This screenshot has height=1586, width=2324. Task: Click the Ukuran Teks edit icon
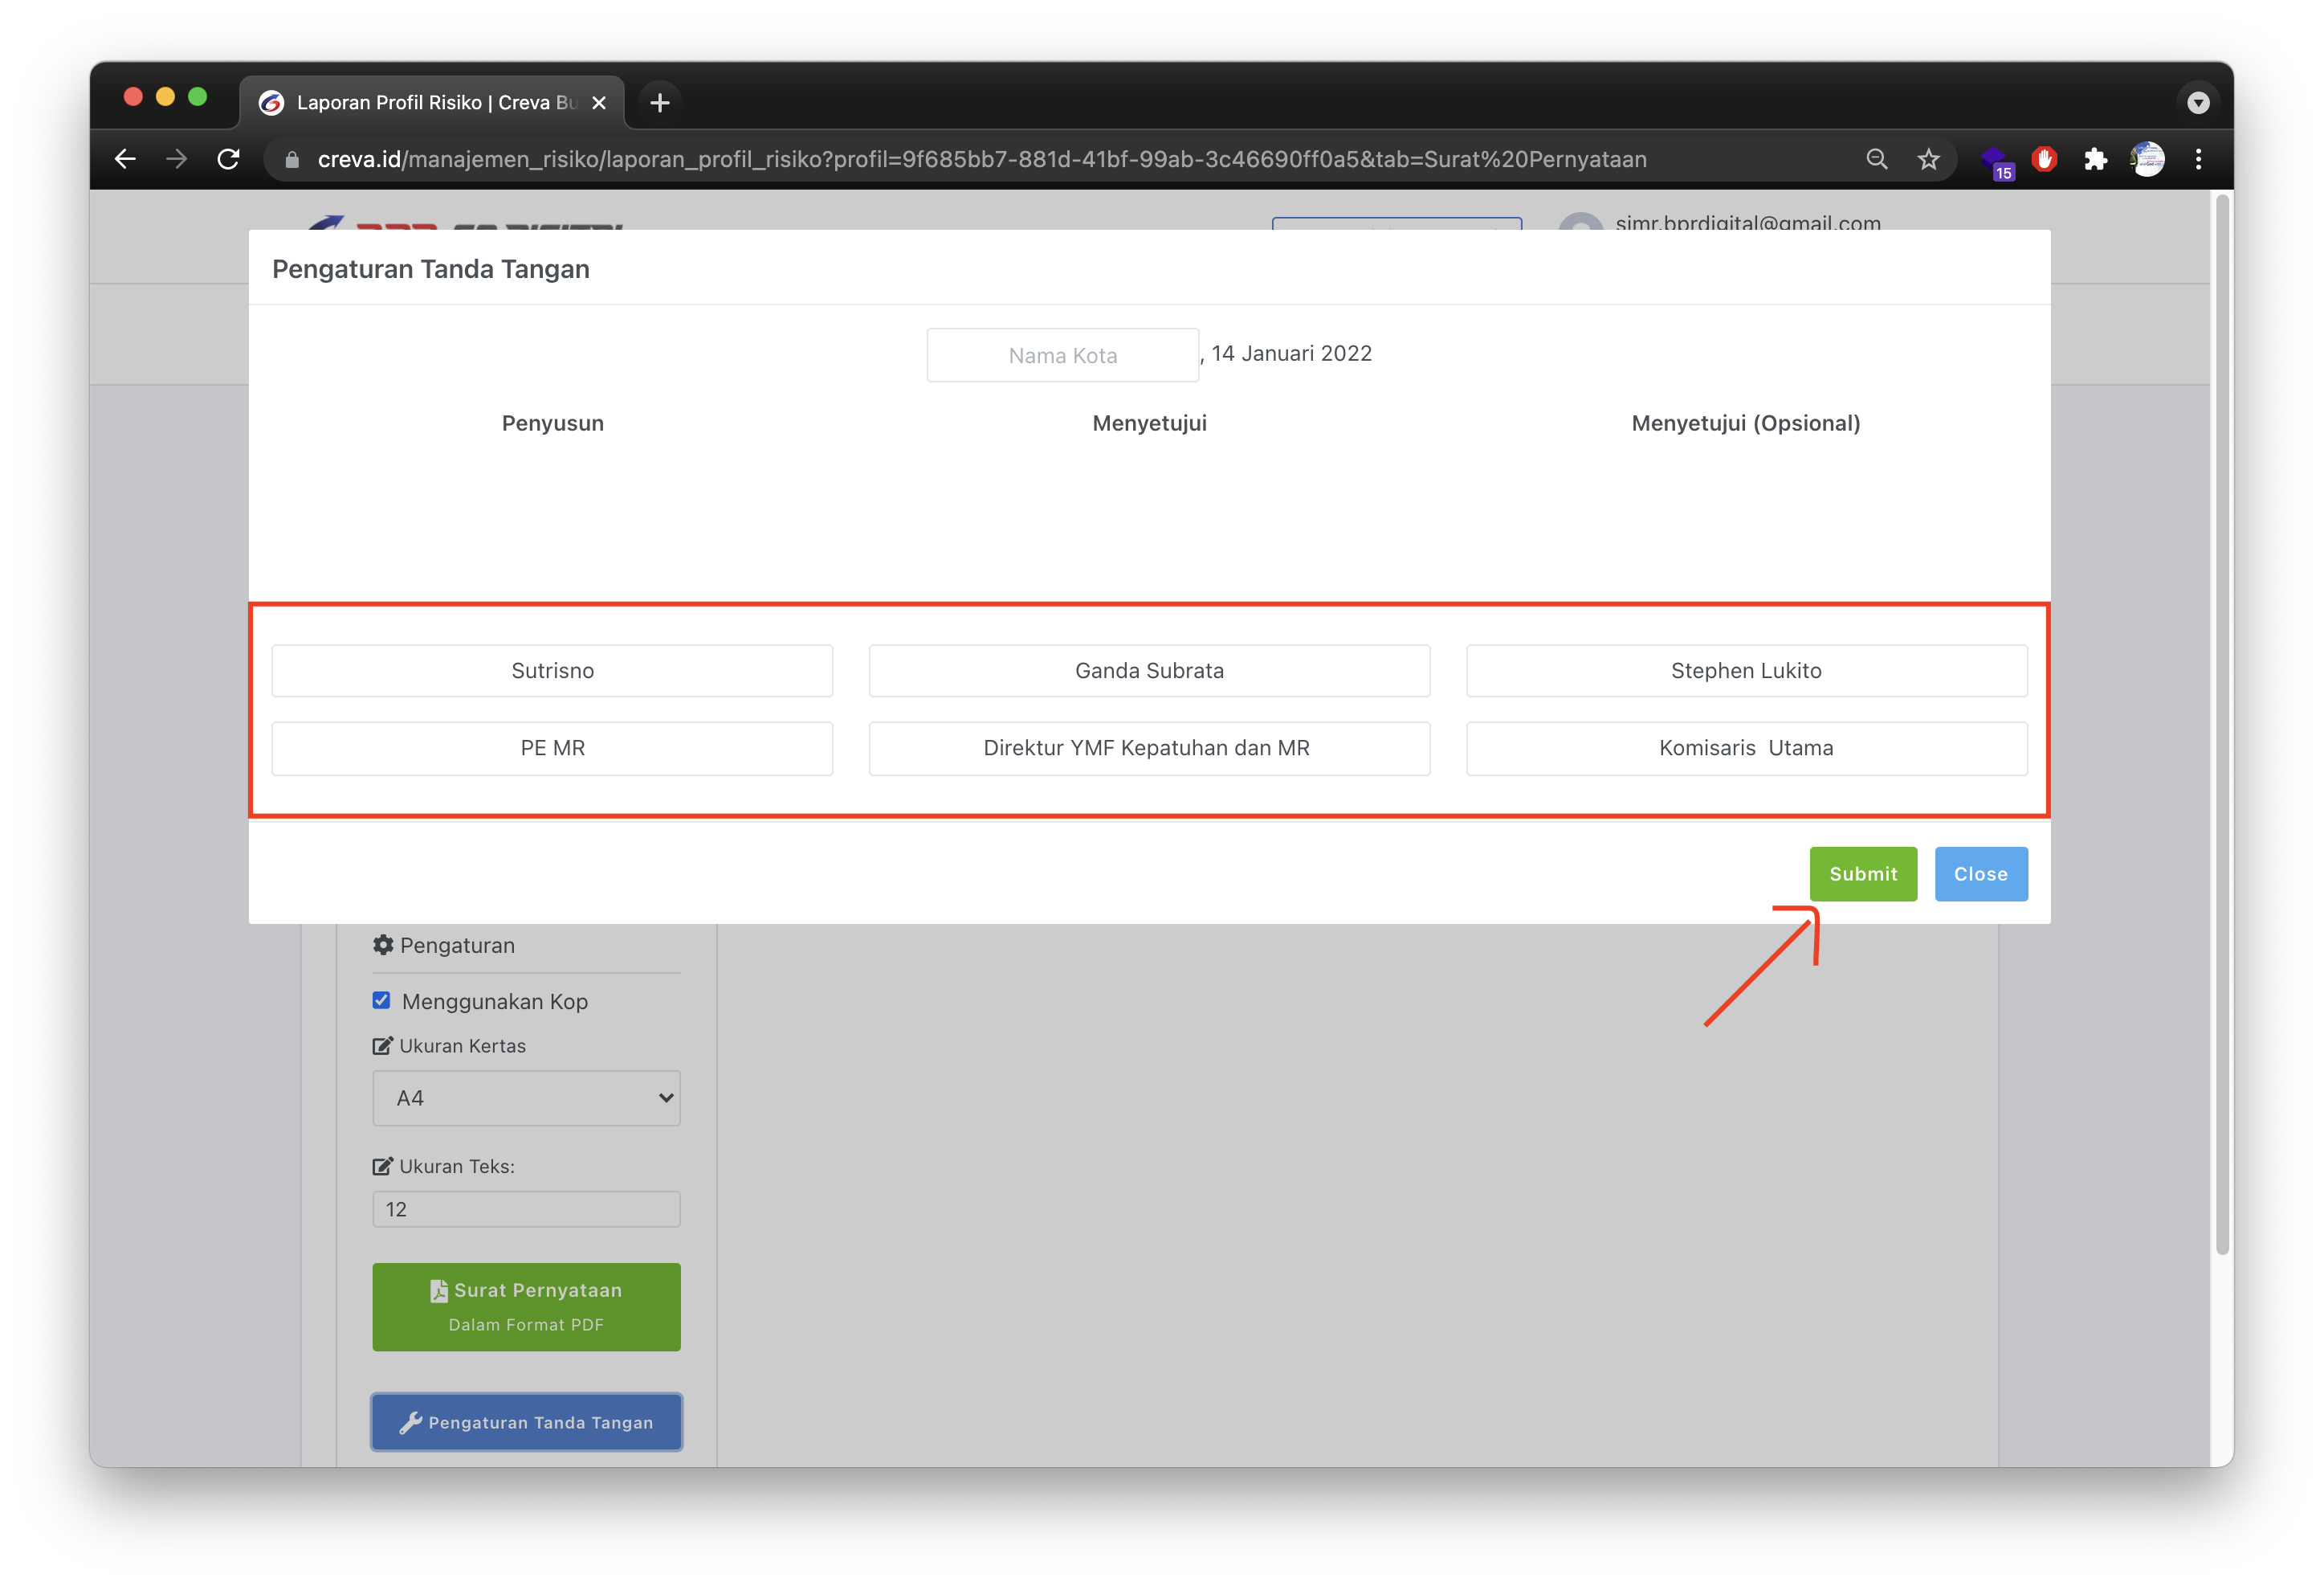[382, 1166]
